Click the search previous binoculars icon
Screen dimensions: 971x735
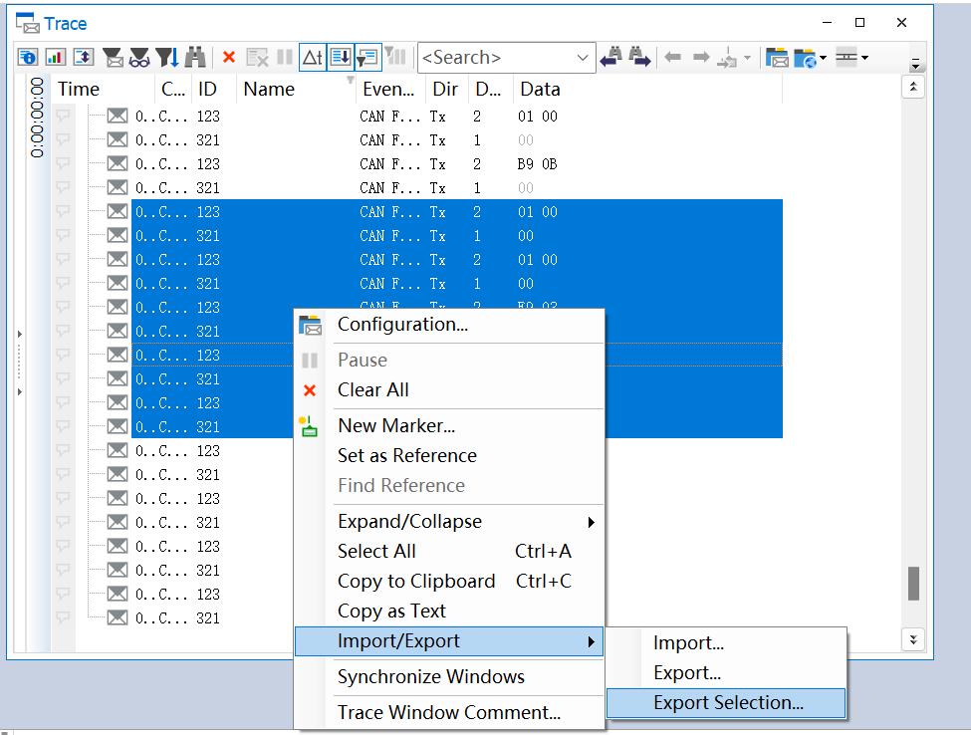(611, 58)
